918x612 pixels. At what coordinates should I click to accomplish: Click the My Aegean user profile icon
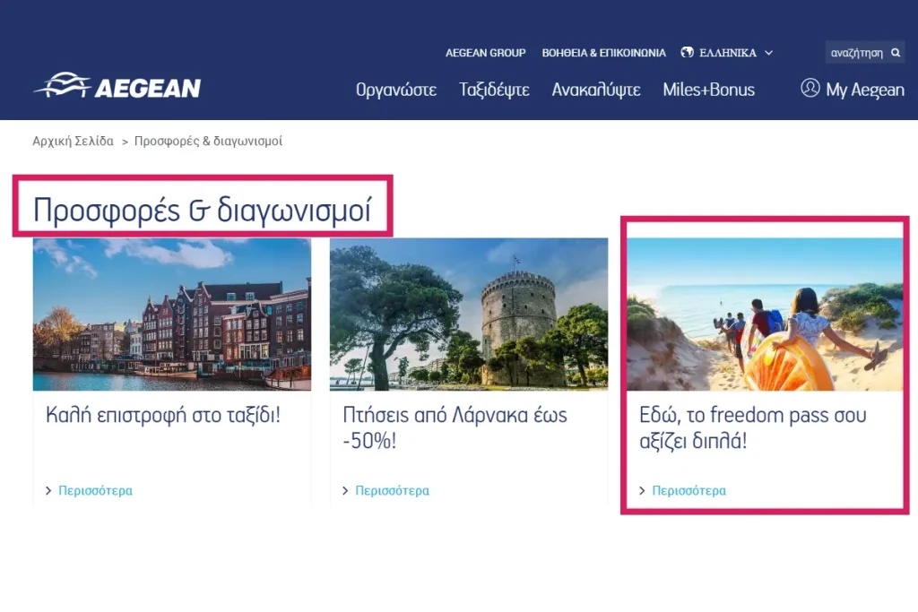tap(810, 88)
